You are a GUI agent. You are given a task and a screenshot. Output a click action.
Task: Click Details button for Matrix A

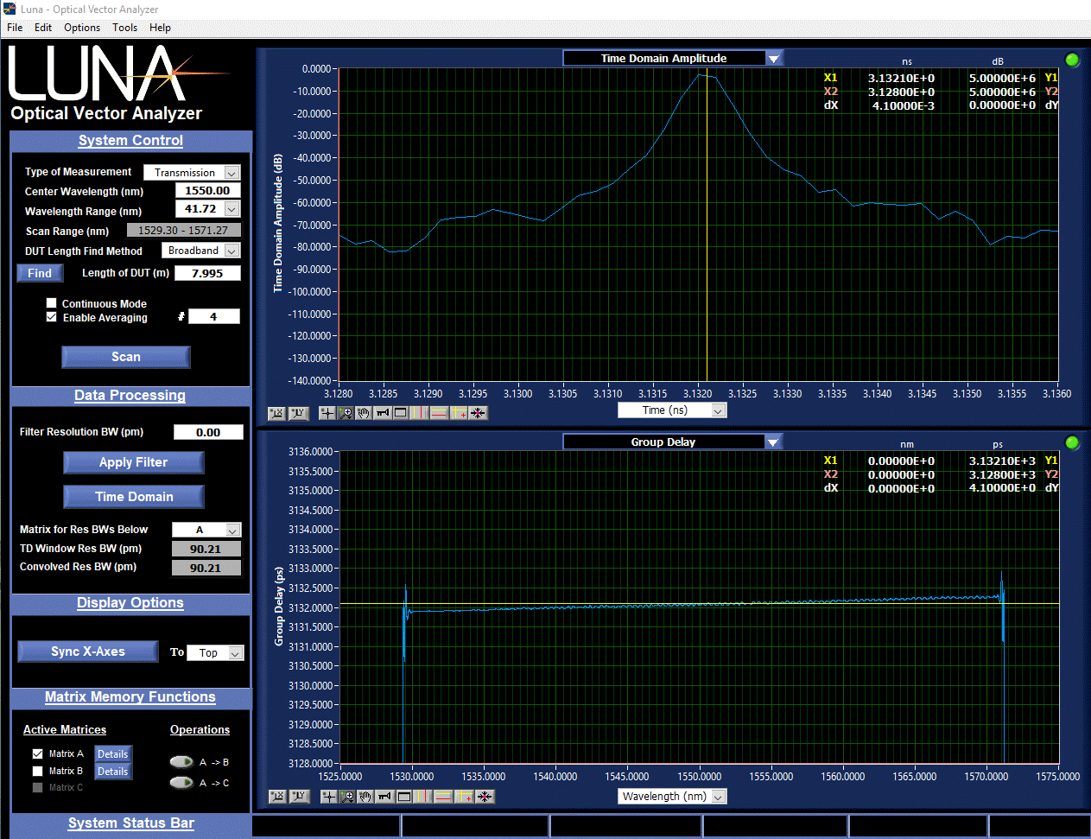[x=113, y=754]
